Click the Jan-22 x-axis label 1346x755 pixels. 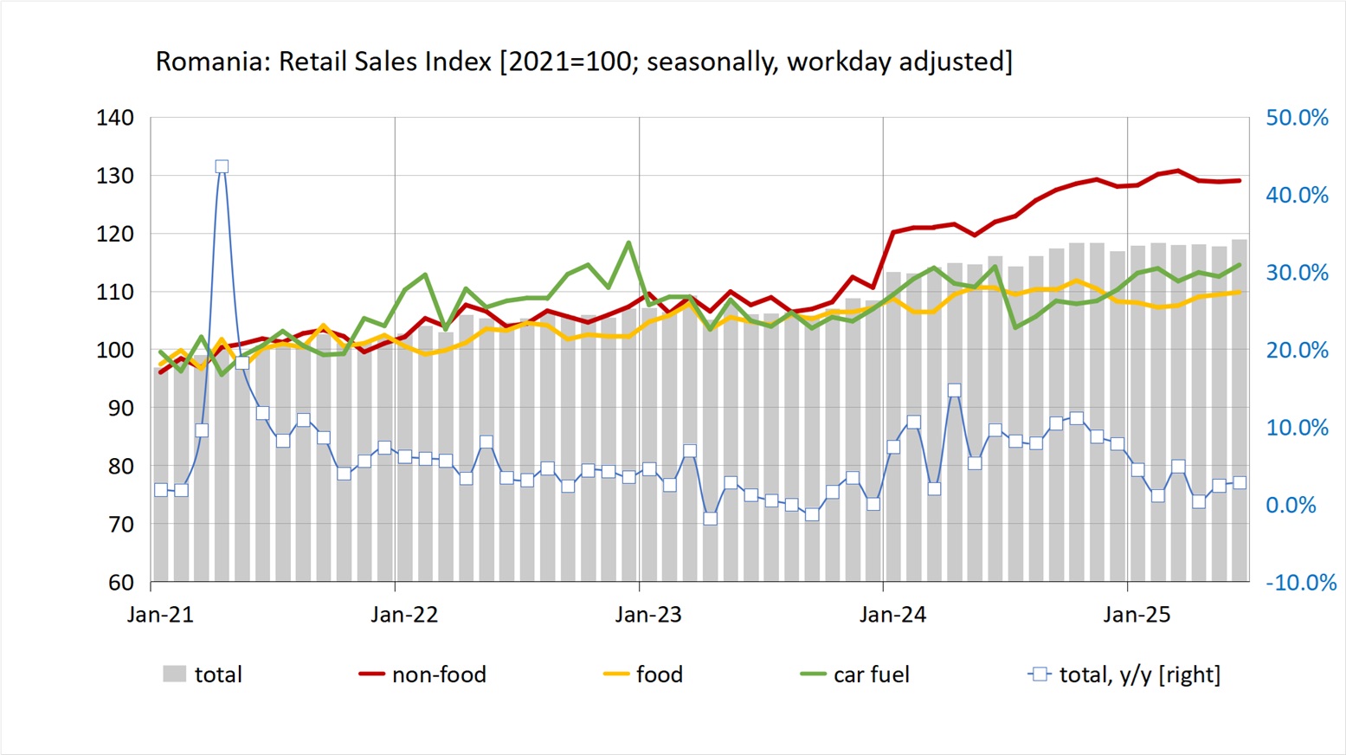(404, 615)
